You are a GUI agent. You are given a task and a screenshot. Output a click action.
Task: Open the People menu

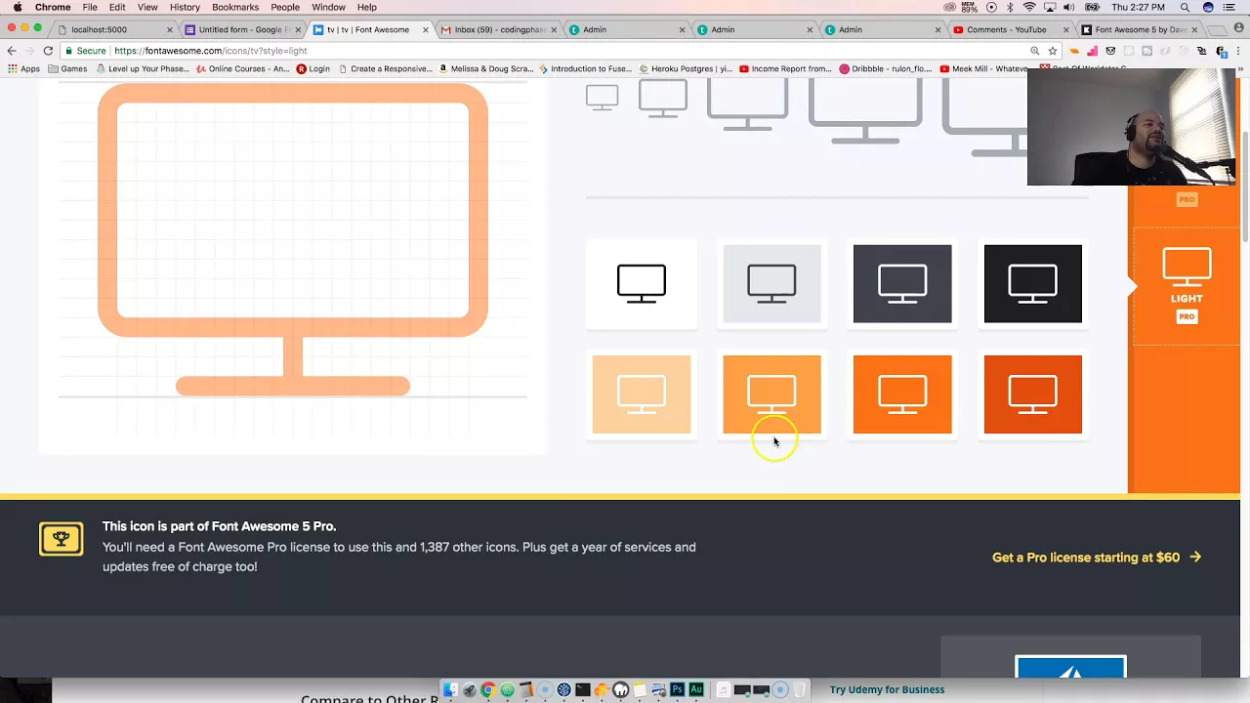(285, 7)
